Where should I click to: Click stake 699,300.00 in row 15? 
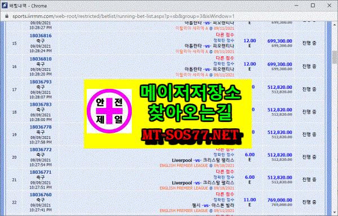coord(279,41)
